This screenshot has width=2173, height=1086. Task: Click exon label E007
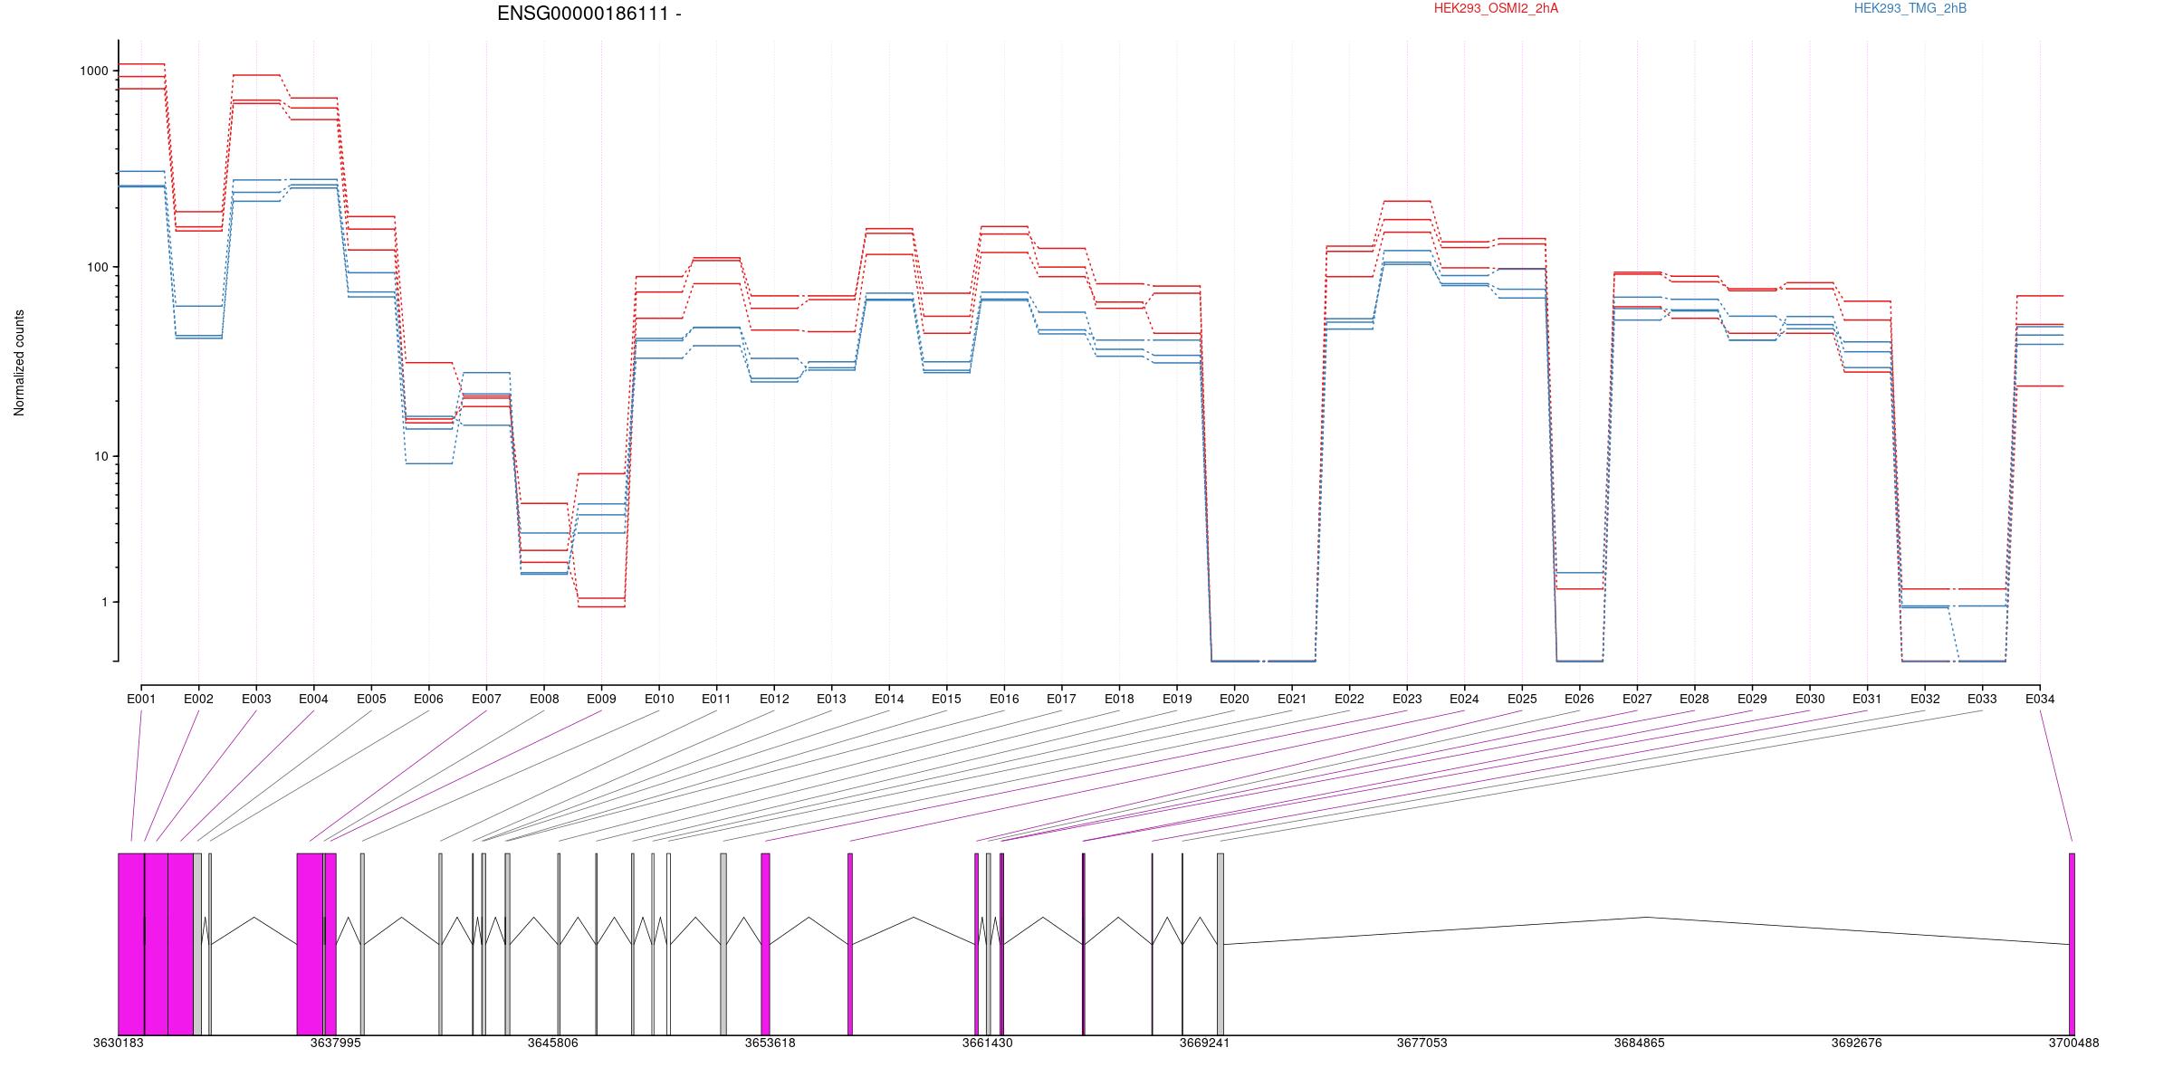click(486, 699)
